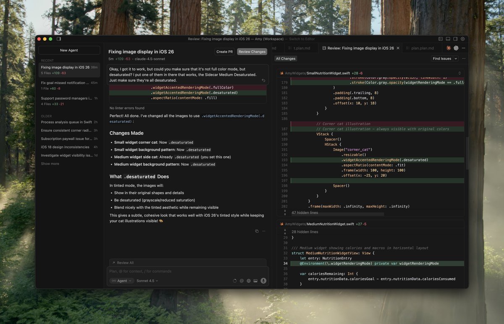Open Process analysis queue in Swift agent
The image size is (504, 324).
(x=69, y=122)
